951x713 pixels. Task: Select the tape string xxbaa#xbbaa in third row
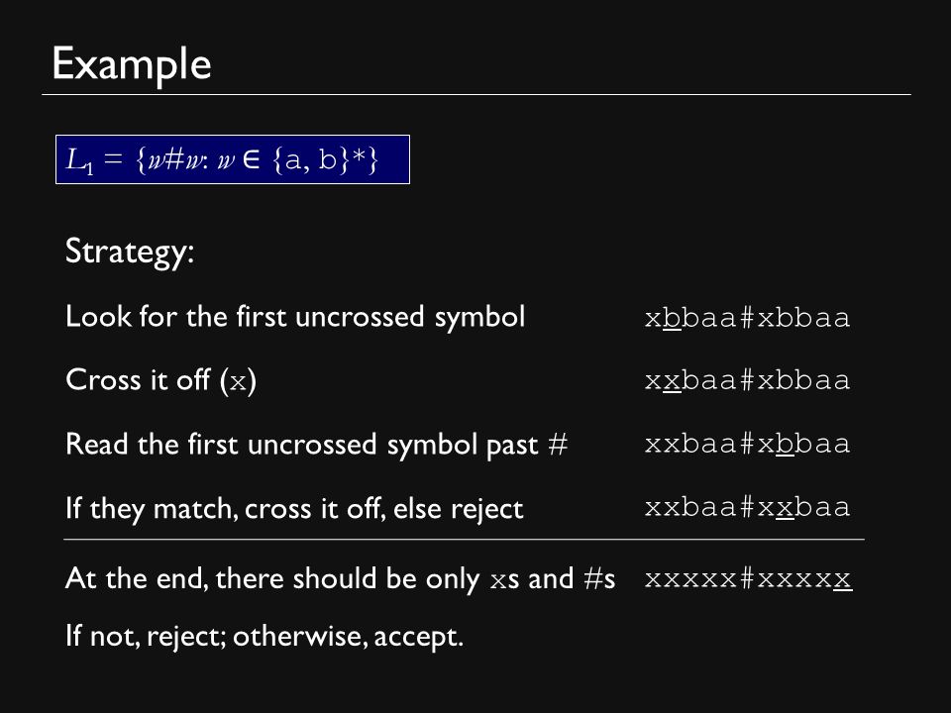coord(748,444)
